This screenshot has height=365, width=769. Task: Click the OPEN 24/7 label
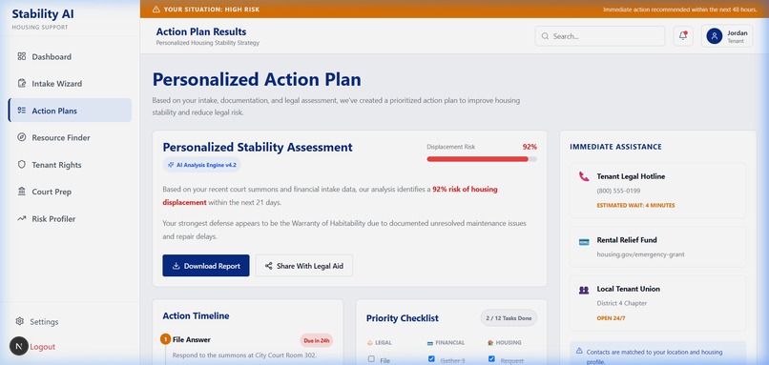(x=611, y=318)
